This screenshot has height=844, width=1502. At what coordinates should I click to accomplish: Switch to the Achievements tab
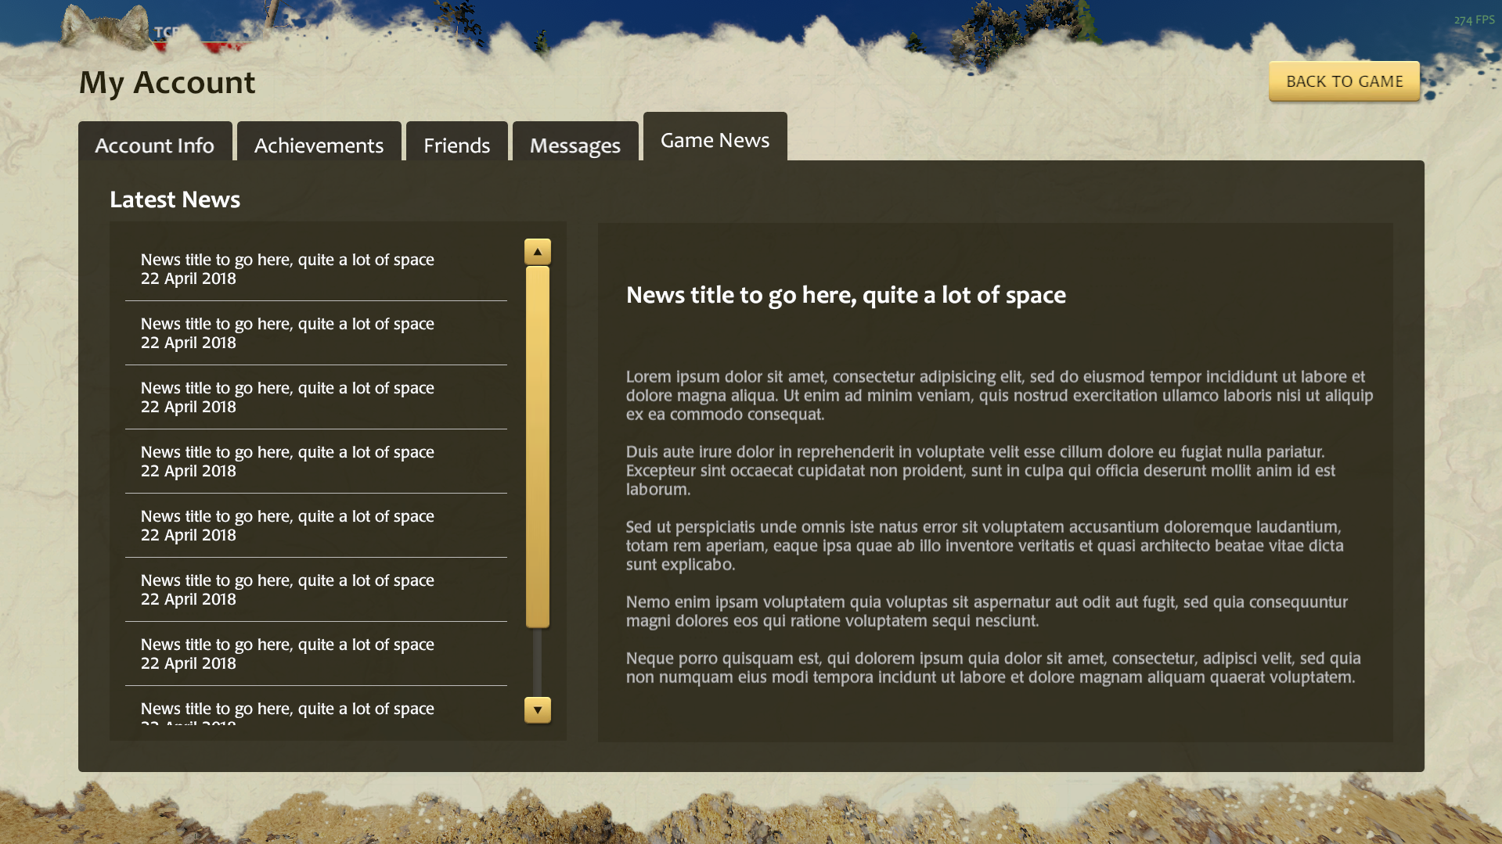[x=319, y=142]
